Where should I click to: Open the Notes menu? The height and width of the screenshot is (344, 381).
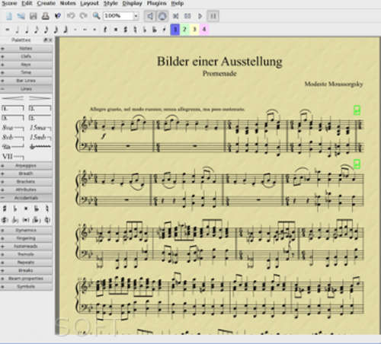pos(68,3)
